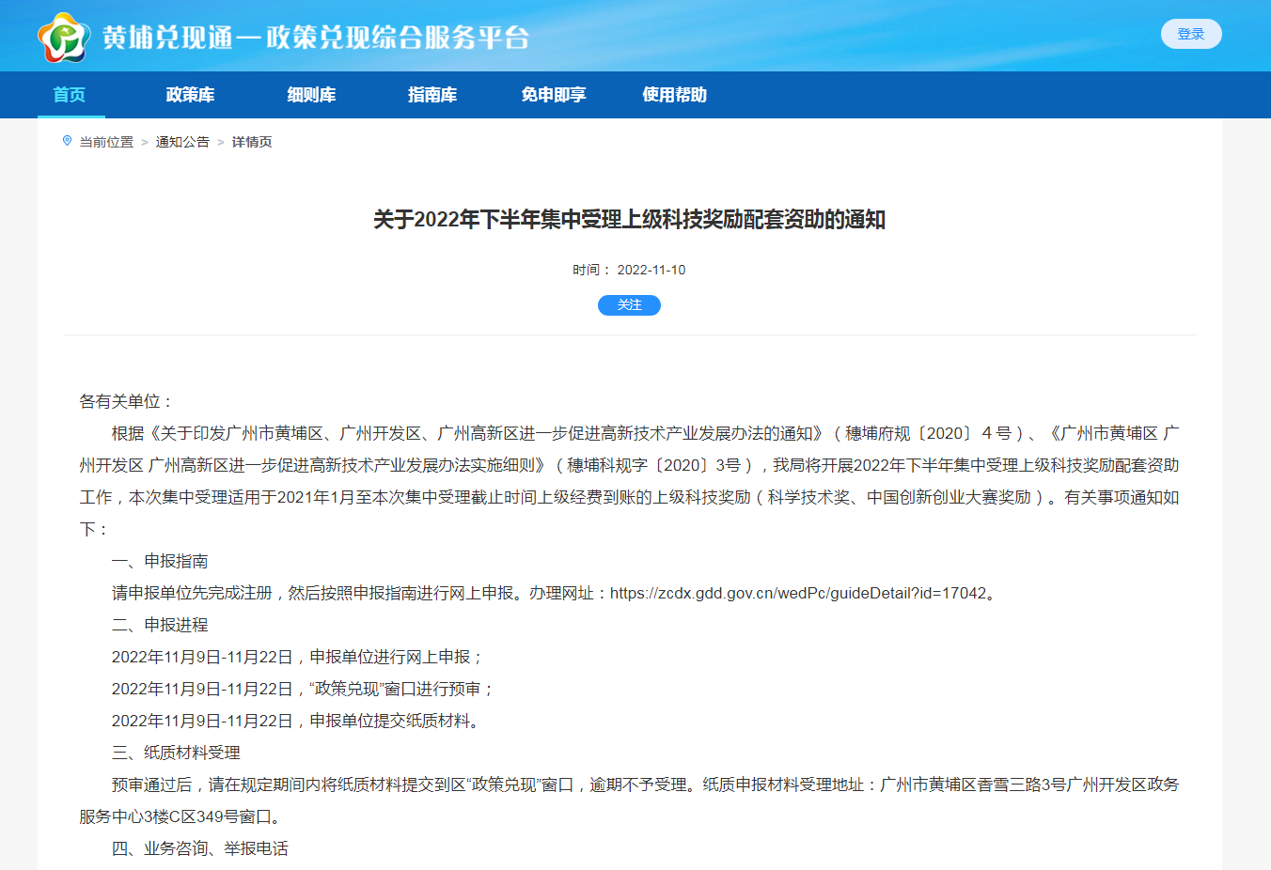The height and width of the screenshot is (870, 1271).
Task: Click the chevron between 通知公告 and 详情页
Action: click(x=221, y=142)
